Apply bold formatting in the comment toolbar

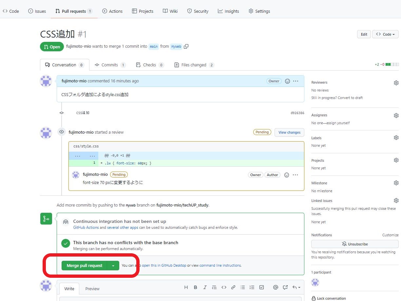pos(196,287)
